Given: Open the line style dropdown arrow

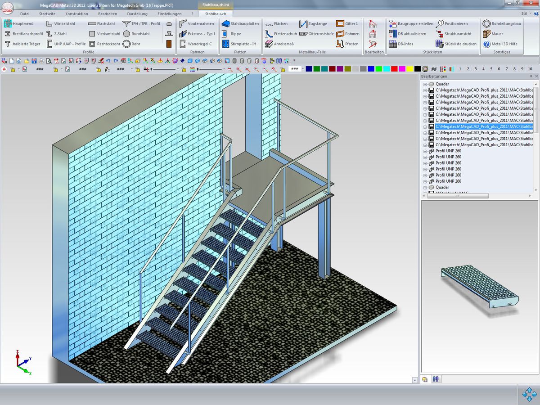Looking at the screenshot, I should [177, 69].
